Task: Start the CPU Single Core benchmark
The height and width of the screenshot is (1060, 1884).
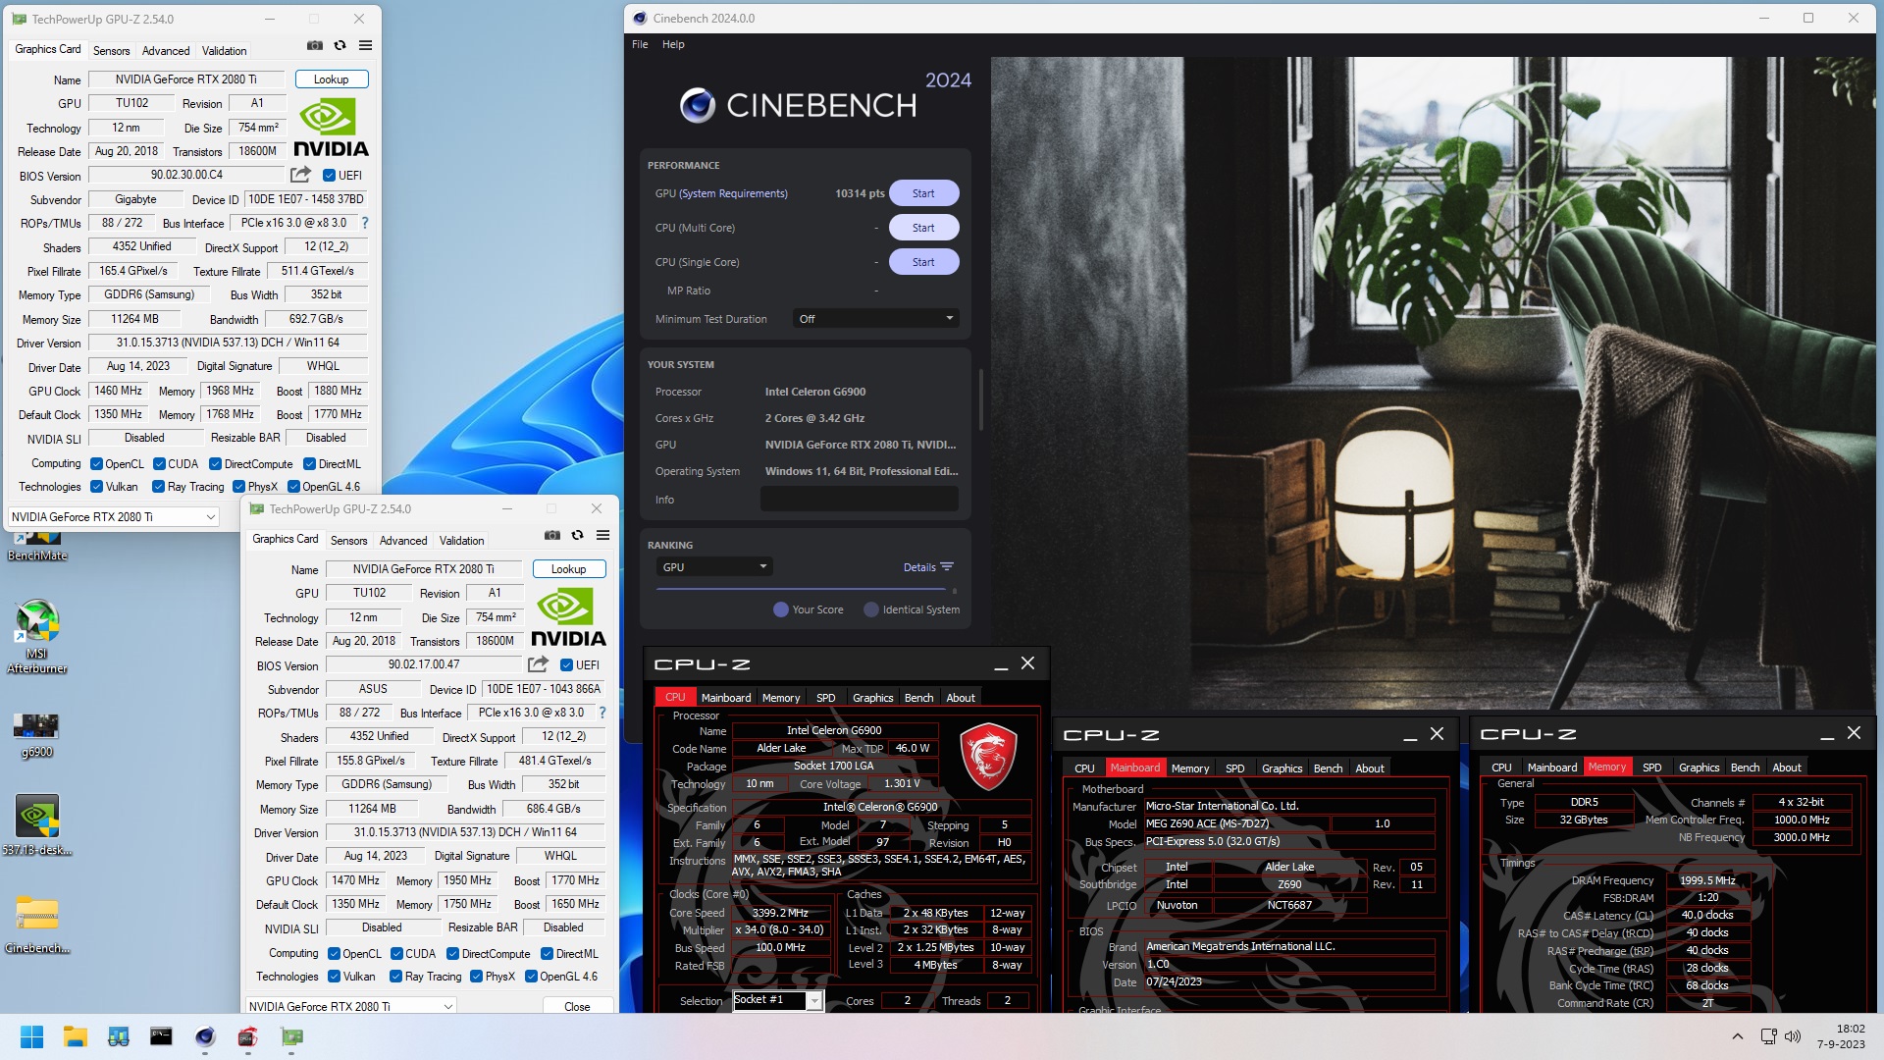Action: pos(923,262)
